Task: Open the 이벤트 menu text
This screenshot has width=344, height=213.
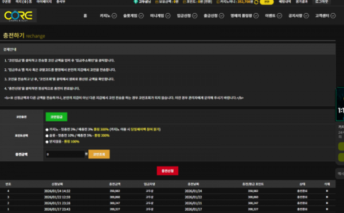Action: click(270, 16)
